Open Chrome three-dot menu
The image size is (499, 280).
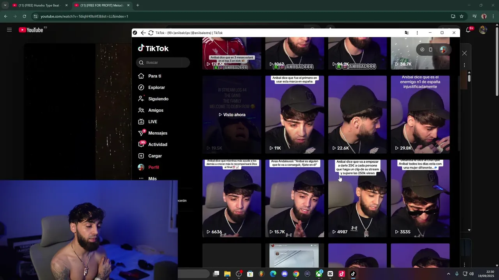(x=493, y=16)
